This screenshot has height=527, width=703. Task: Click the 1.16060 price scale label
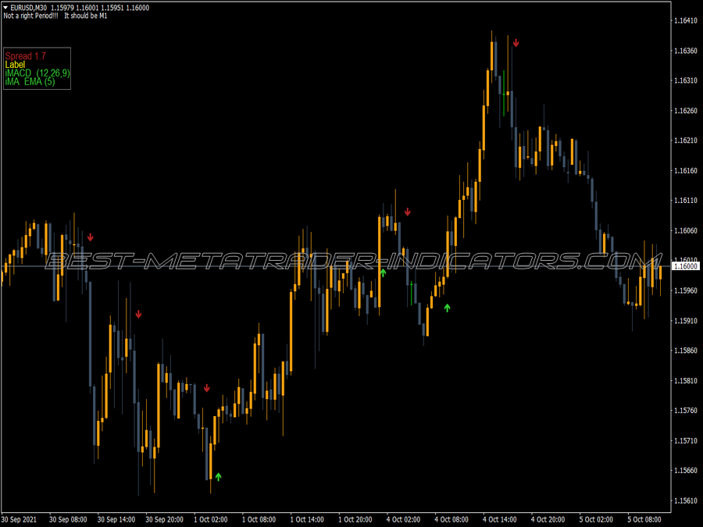point(686,231)
